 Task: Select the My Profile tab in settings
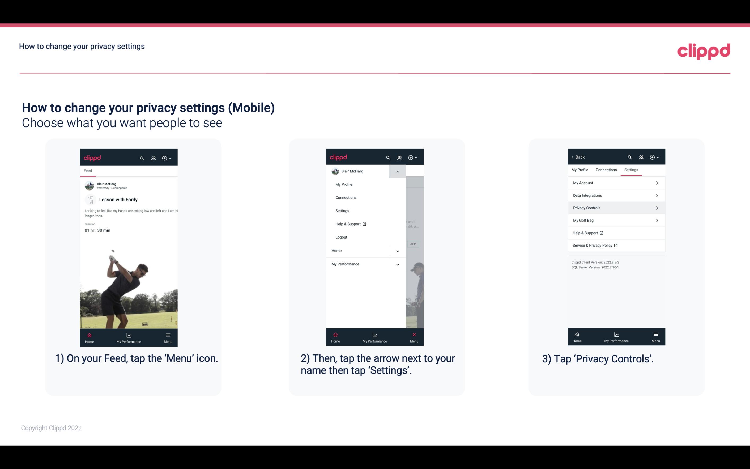tap(580, 170)
